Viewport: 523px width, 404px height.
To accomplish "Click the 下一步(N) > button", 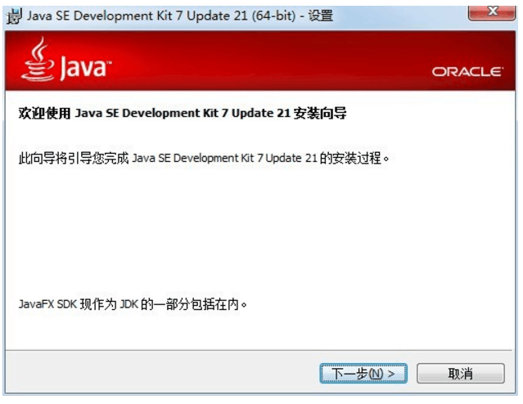I will pos(363,374).
